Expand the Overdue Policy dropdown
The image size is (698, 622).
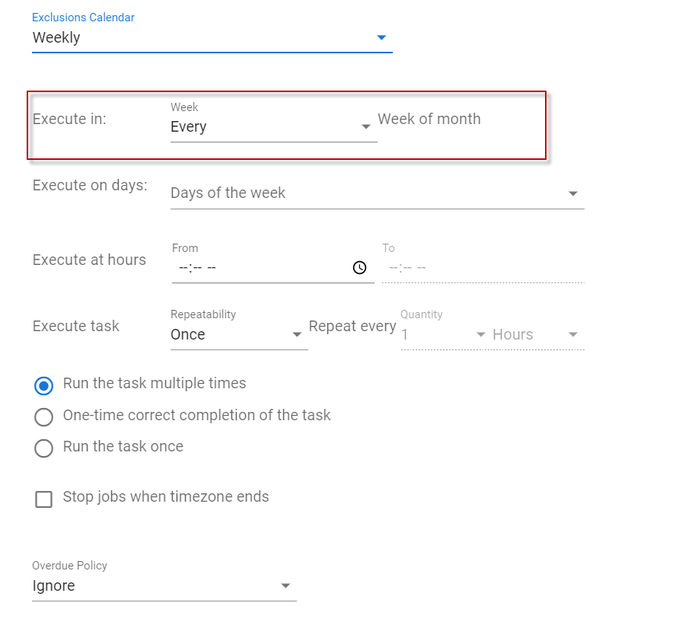point(164,586)
